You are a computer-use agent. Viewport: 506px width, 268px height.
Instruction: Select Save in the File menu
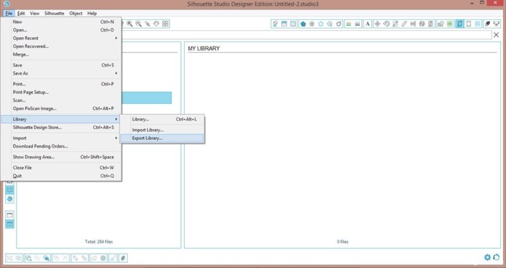61,65
